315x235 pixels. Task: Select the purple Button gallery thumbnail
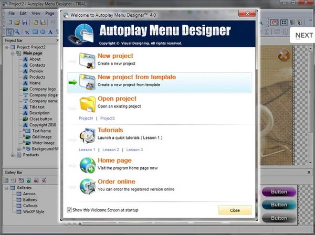click(279, 192)
